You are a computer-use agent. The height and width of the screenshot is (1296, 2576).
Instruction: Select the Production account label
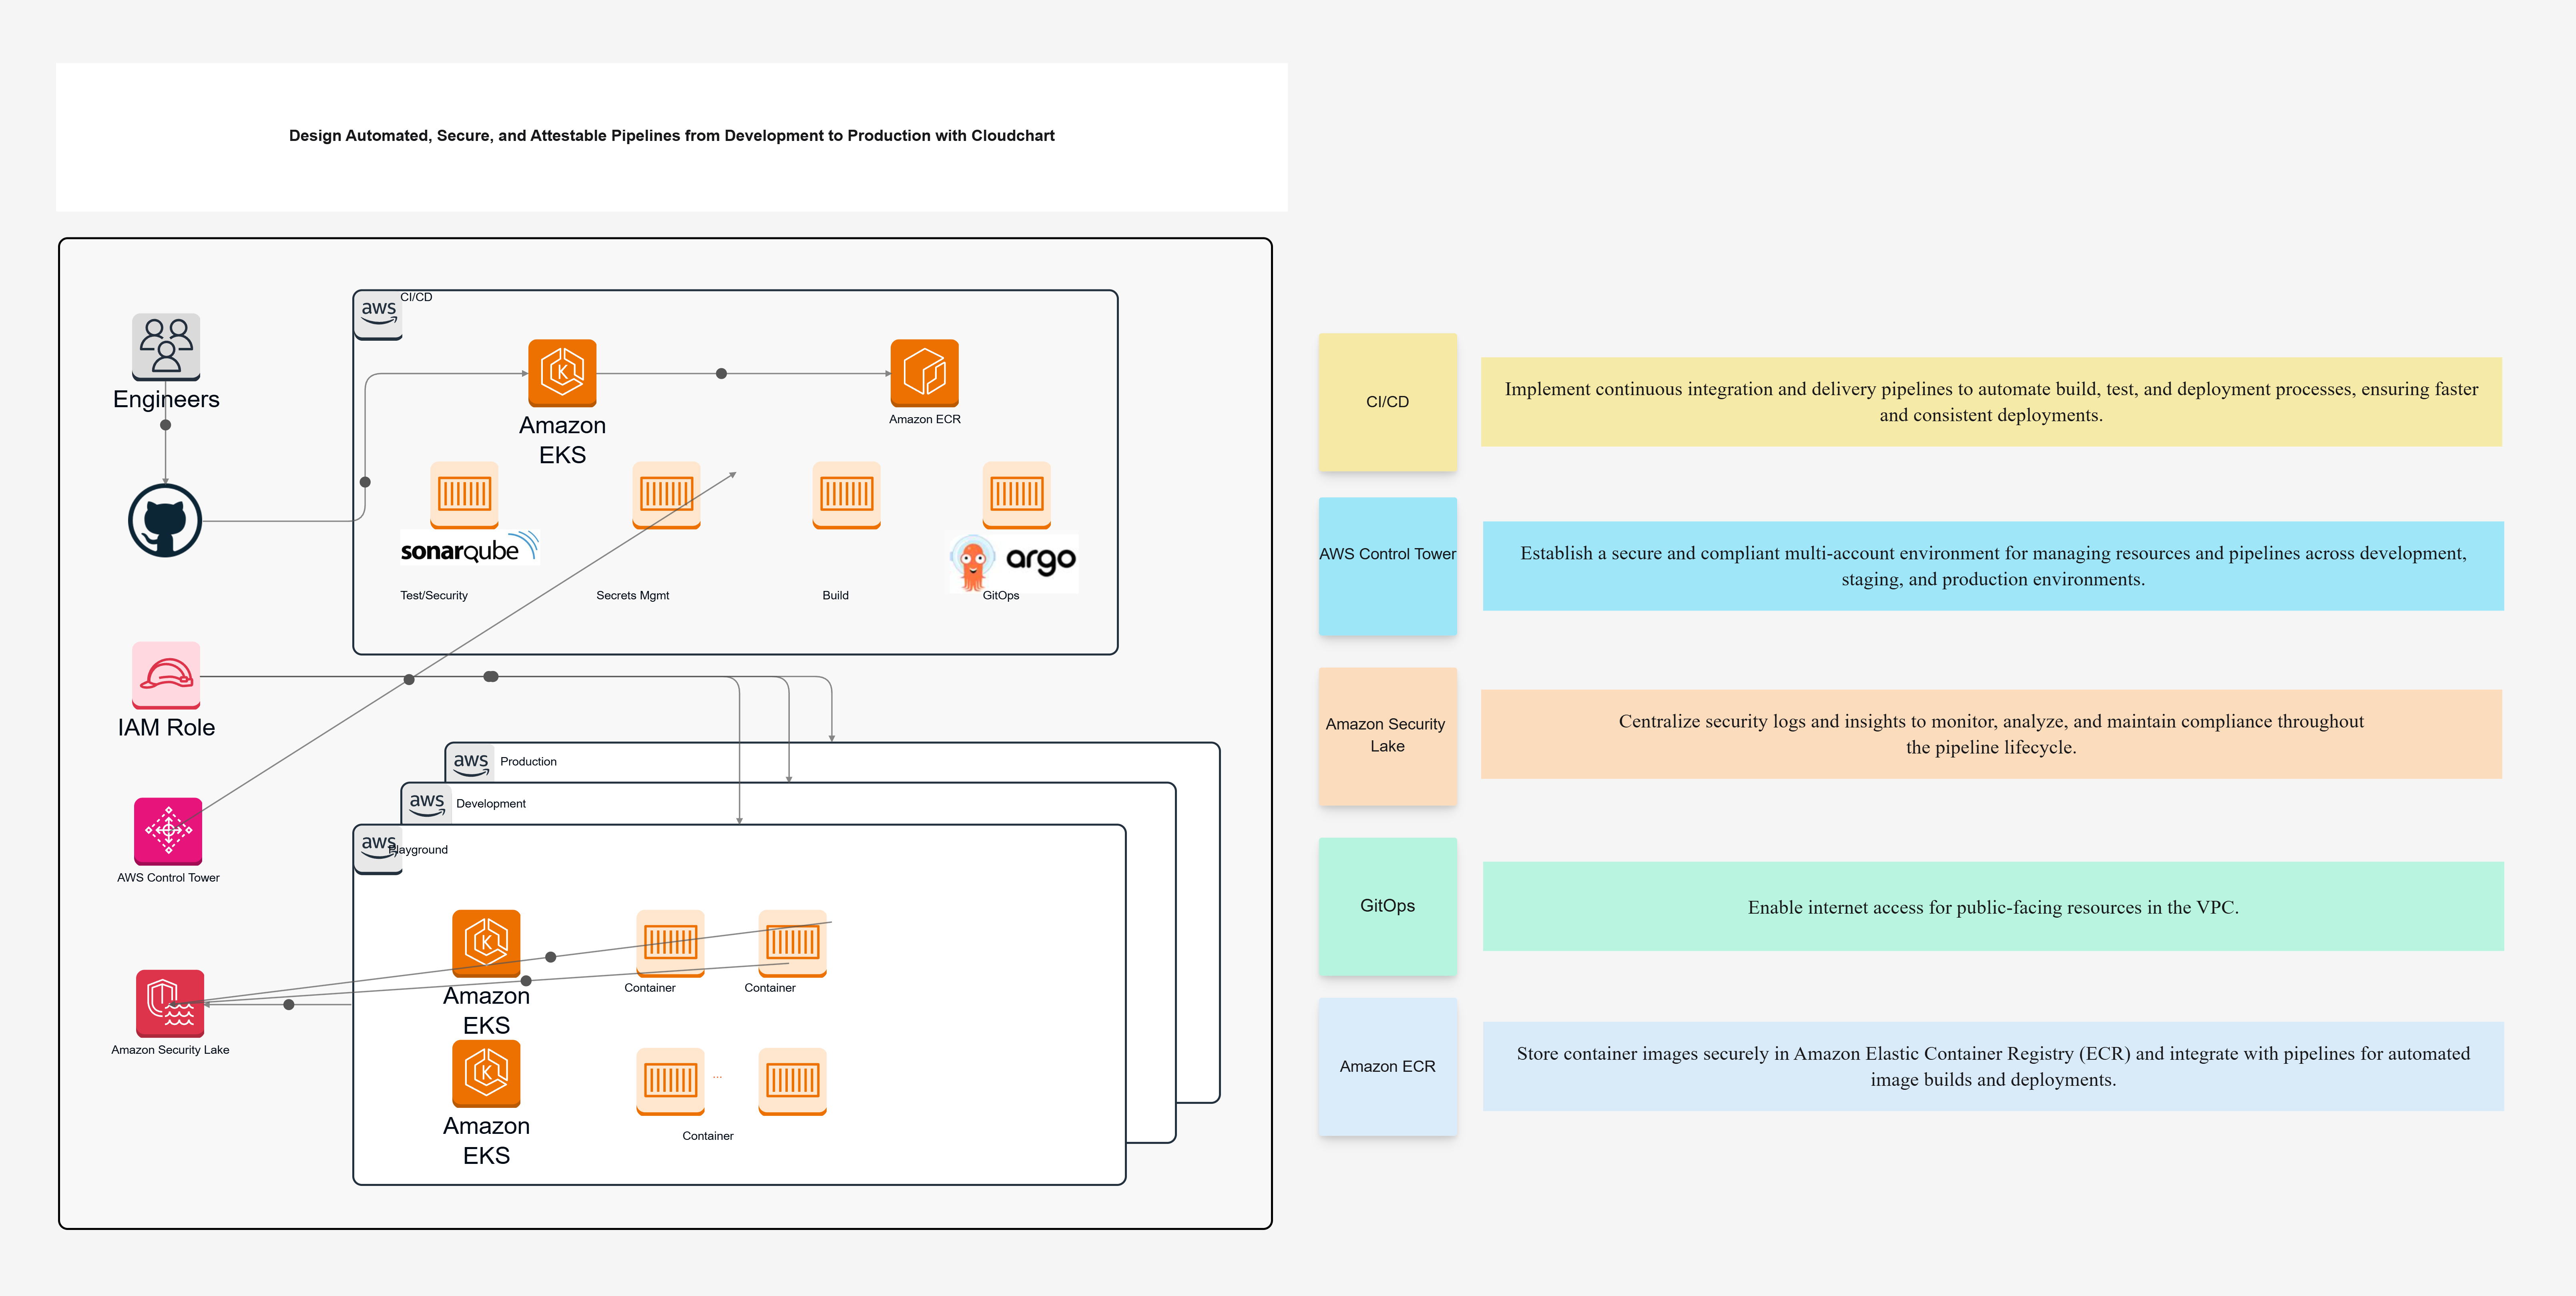(528, 762)
